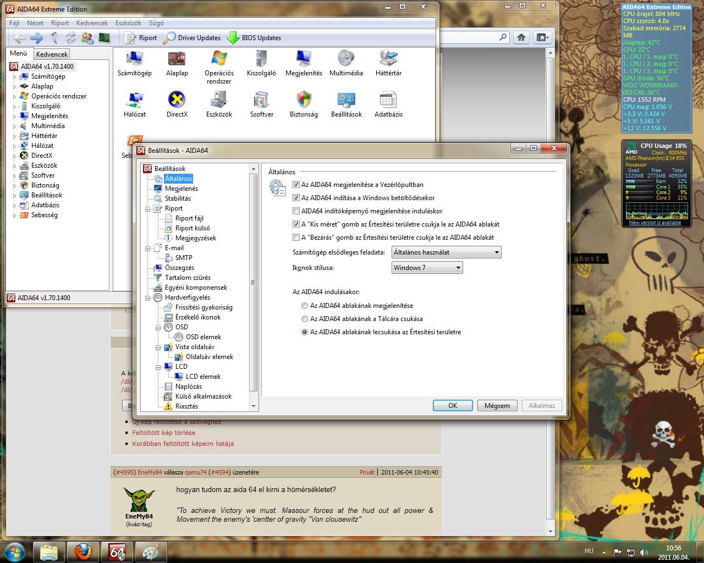This screenshot has height=563, width=704.
Task: Click the users icon in AIDA64 toolbar
Action: click(87, 38)
